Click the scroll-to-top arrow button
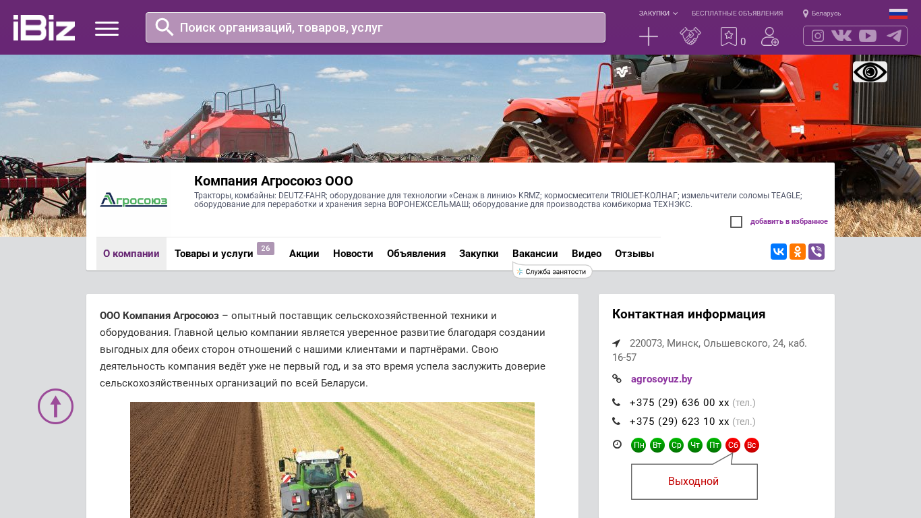Image resolution: width=921 pixels, height=518 pixels. click(x=55, y=406)
